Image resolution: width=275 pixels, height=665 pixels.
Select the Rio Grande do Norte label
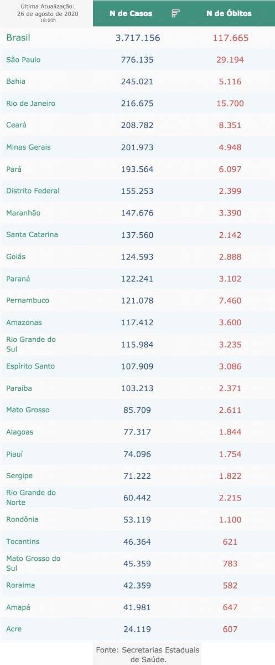31,498
